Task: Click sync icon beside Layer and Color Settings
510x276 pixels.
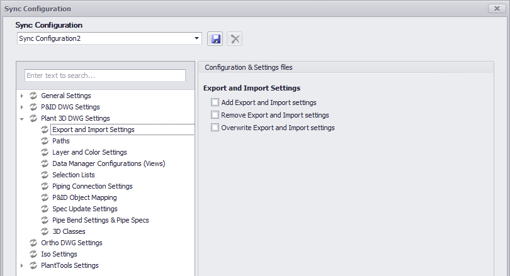Action: click(45, 152)
